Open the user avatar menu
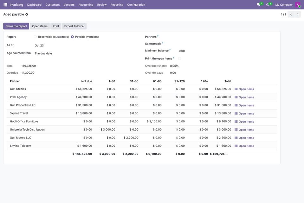This screenshot has width=304, height=203. pos(298,5)
